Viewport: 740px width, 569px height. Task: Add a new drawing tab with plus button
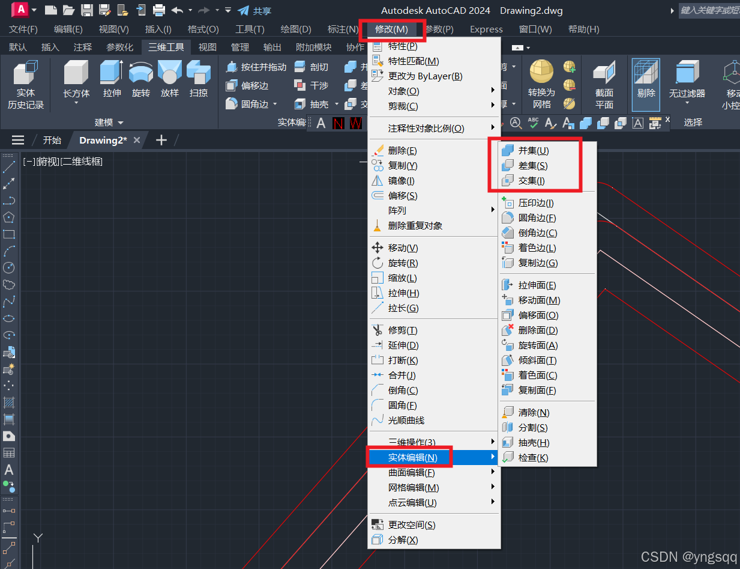point(161,140)
